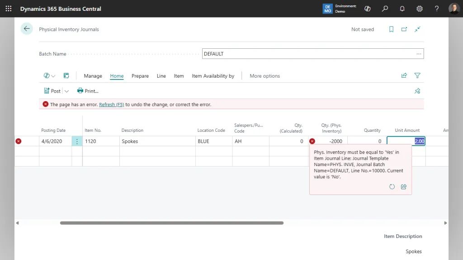Viewport: 463px width, 260px height.
Task: Post the inventory journal
Action: coord(53,91)
